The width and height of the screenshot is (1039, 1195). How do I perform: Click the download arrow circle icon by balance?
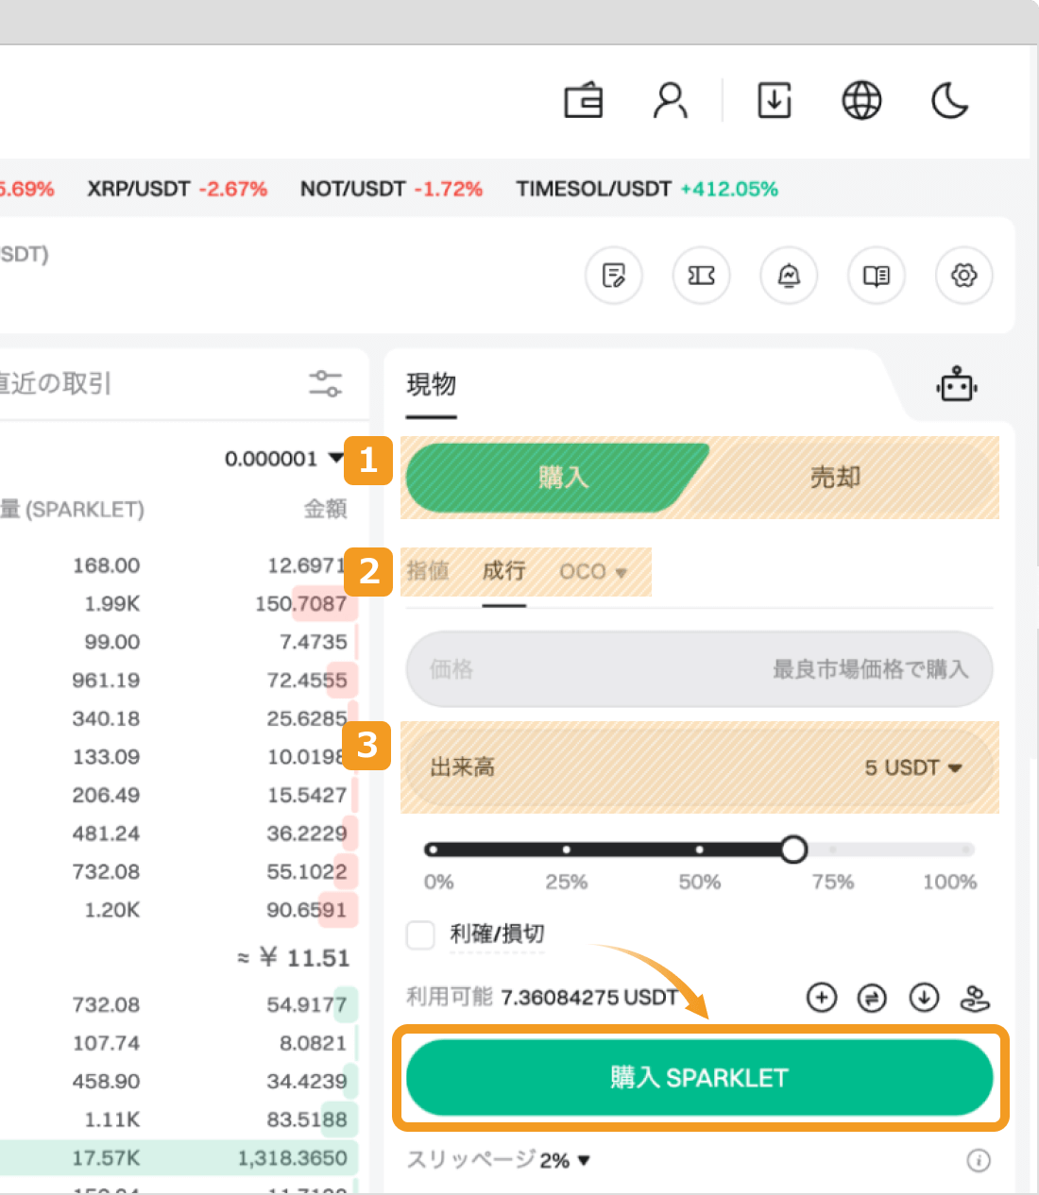coord(924,997)
